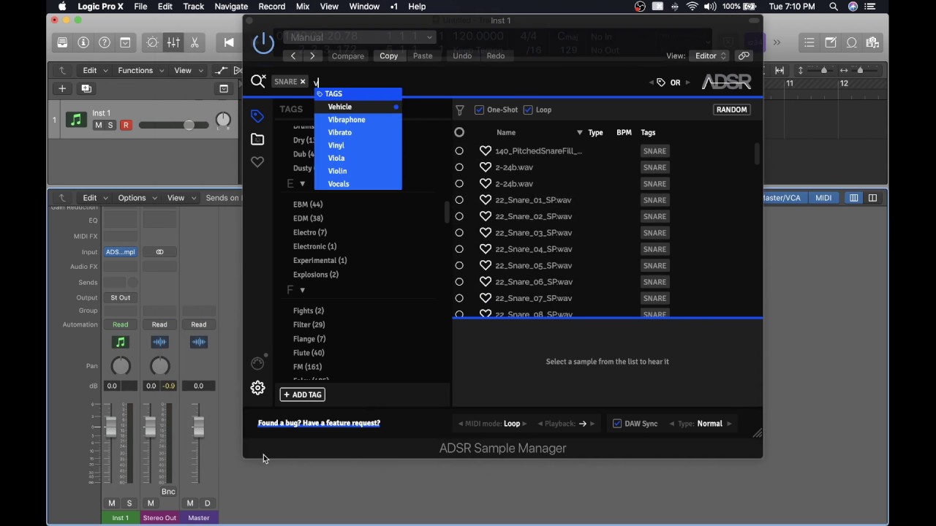936x526 pixels.
Task: Change Type Normal to next option
Action: [x=730, y=424]
